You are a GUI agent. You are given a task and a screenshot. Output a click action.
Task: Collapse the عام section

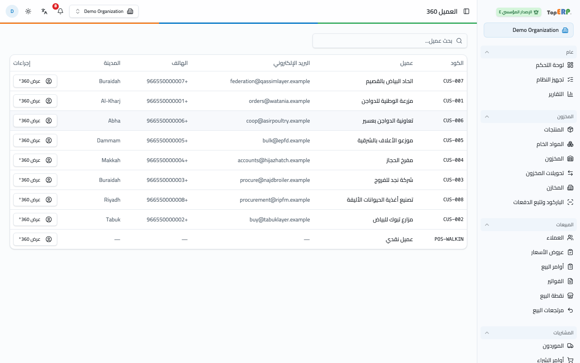(528, 52)
